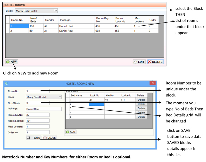Close the Hostel Rooms New dialog
The width and height of the screenshot is (206, 162).
(152, 83)
